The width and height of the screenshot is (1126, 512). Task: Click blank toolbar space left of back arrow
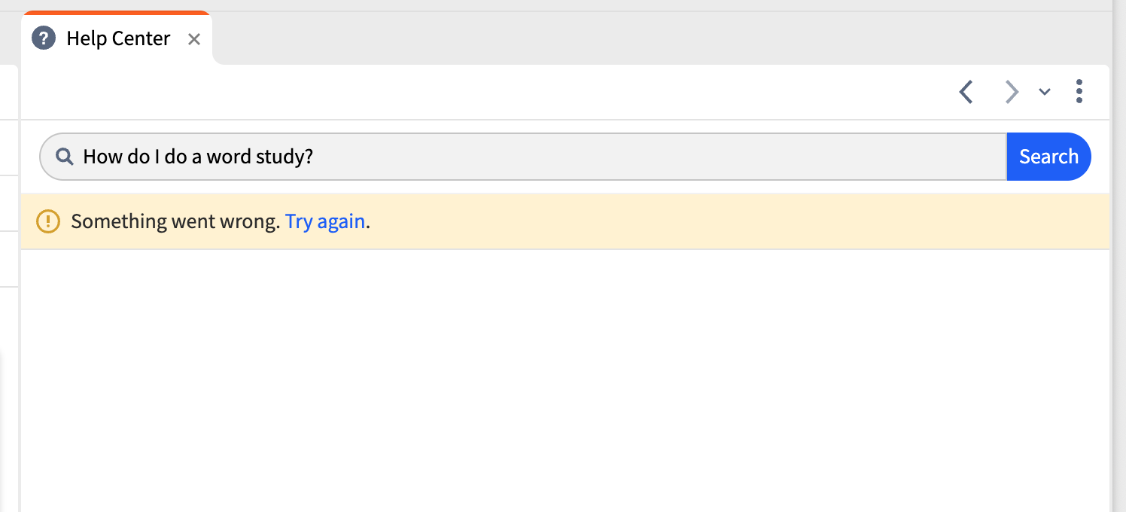pos(489,92)
